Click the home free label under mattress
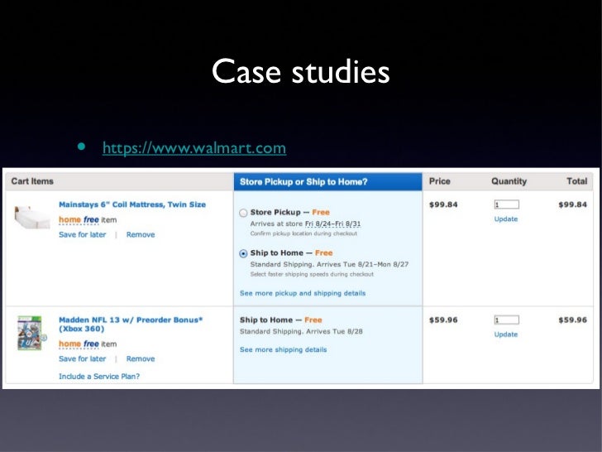 click(x=79, y=220)
